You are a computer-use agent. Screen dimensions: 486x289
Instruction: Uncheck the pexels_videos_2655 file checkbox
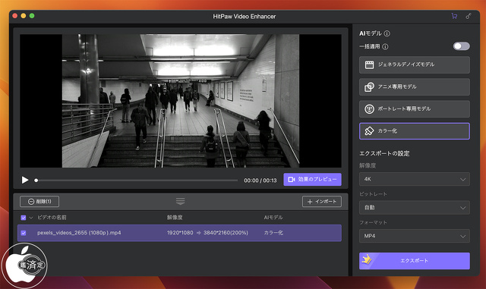tap(24, 233)
